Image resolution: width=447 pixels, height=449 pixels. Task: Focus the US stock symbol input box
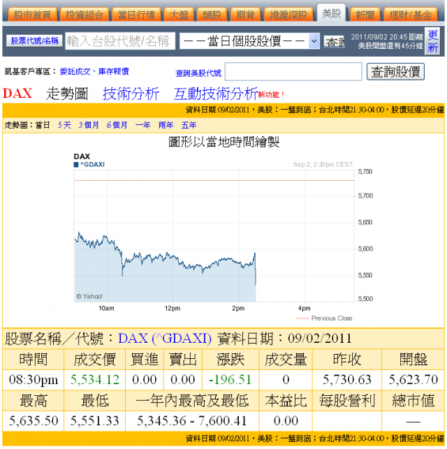click(293, 71)
